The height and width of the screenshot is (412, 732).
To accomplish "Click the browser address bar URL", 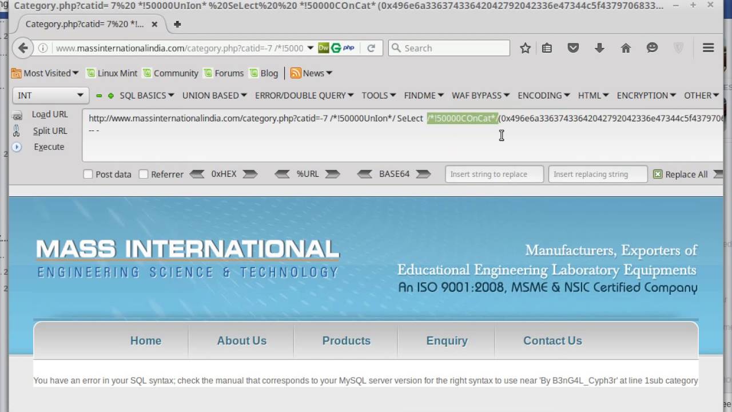I will click(x=180, y=48).
